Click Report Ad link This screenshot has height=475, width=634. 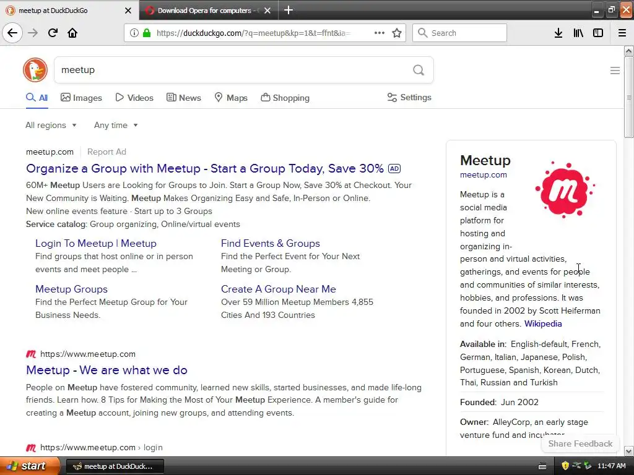(106, 152)
